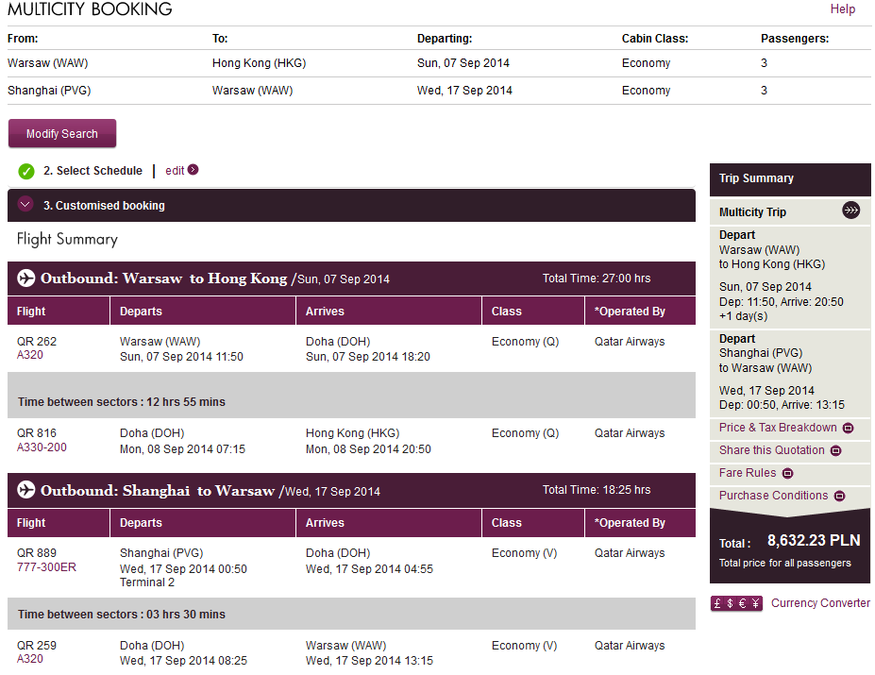
Task: Expand the Price & Tax Breakdown icon
Action: [x=849, y=429]
